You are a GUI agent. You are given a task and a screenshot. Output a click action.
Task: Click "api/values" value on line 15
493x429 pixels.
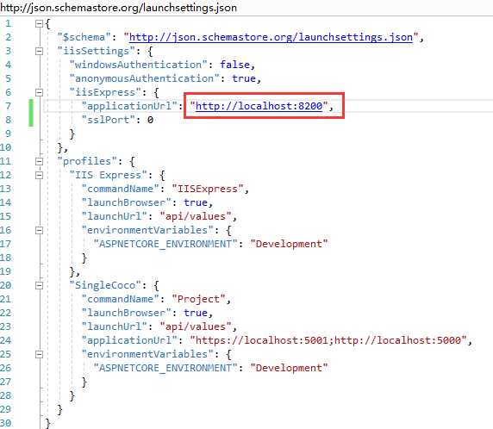[196, 216]
